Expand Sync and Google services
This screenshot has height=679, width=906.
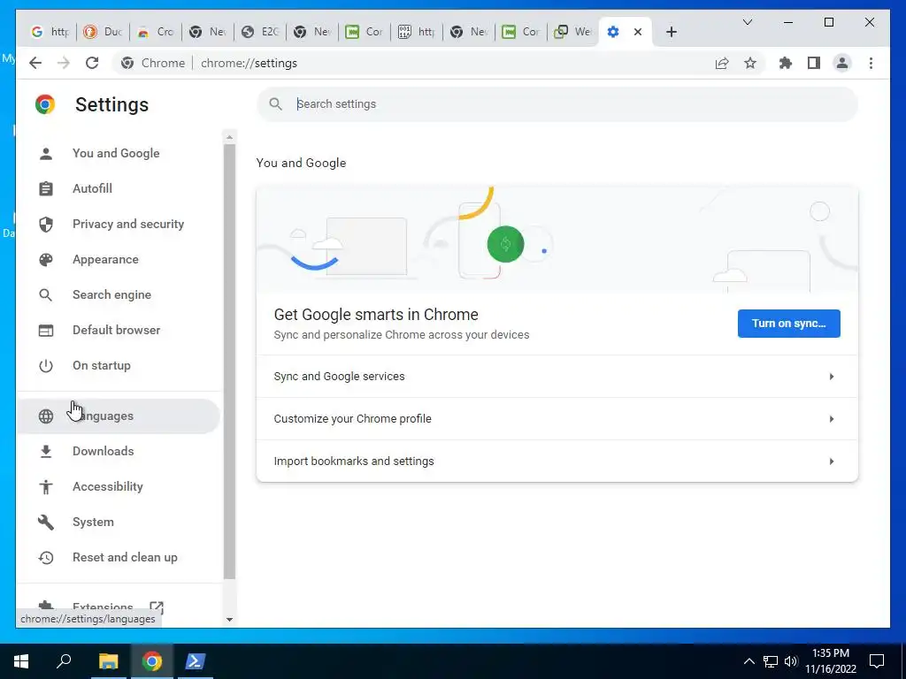pyautogui.click(x=557, y=377)
